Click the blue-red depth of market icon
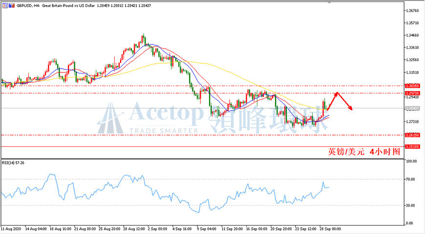This screenshot has height=234, width=425. tap(12, 5)
